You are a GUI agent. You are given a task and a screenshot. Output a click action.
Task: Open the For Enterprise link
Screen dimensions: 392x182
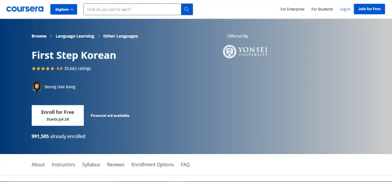tap(292, 9)
